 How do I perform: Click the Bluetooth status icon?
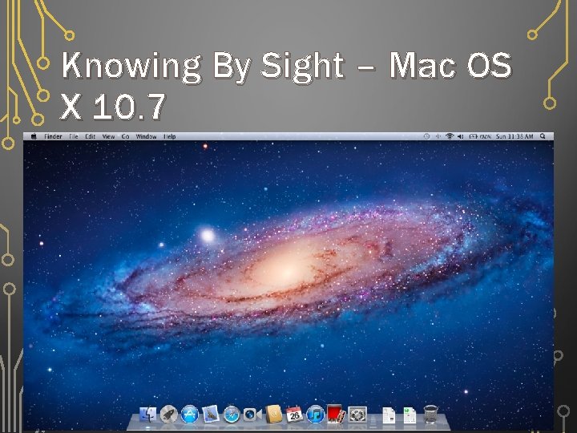(x=438, y=136)
